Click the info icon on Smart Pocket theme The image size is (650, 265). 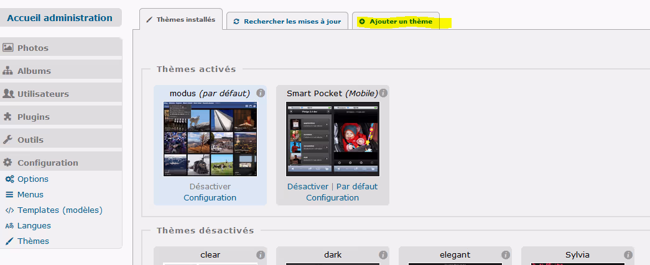click(x=383, y=93)
